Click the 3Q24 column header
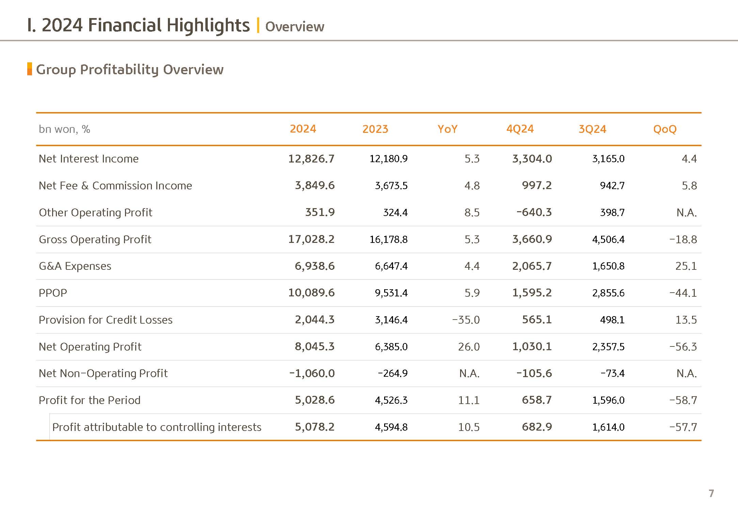Image resolution: width=738 pixels, height=511 pixels. pos(592,129)
